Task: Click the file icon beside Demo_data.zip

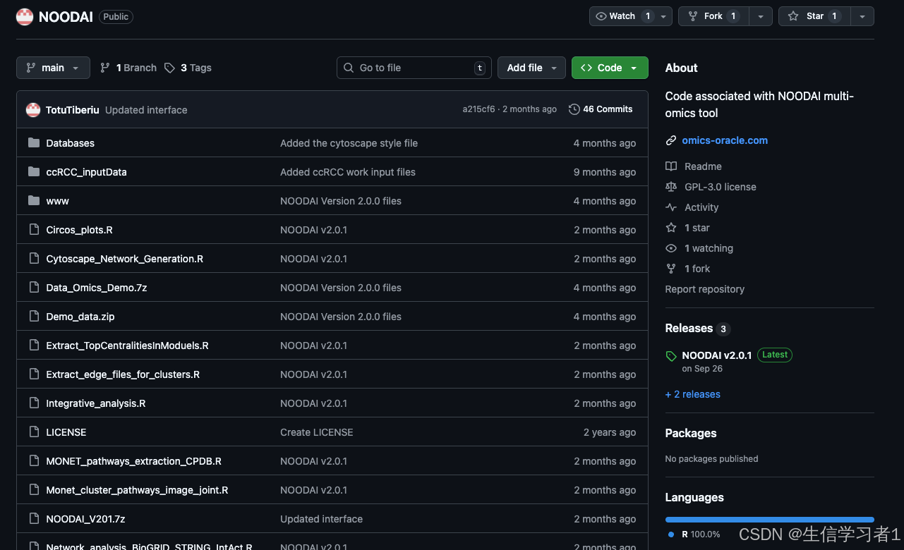Action: point(34,317)
